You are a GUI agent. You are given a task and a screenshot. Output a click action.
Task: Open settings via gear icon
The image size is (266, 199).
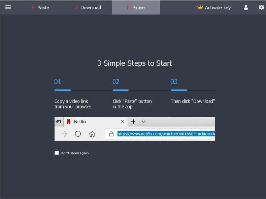pyautogui.click(x=261, y=7)
